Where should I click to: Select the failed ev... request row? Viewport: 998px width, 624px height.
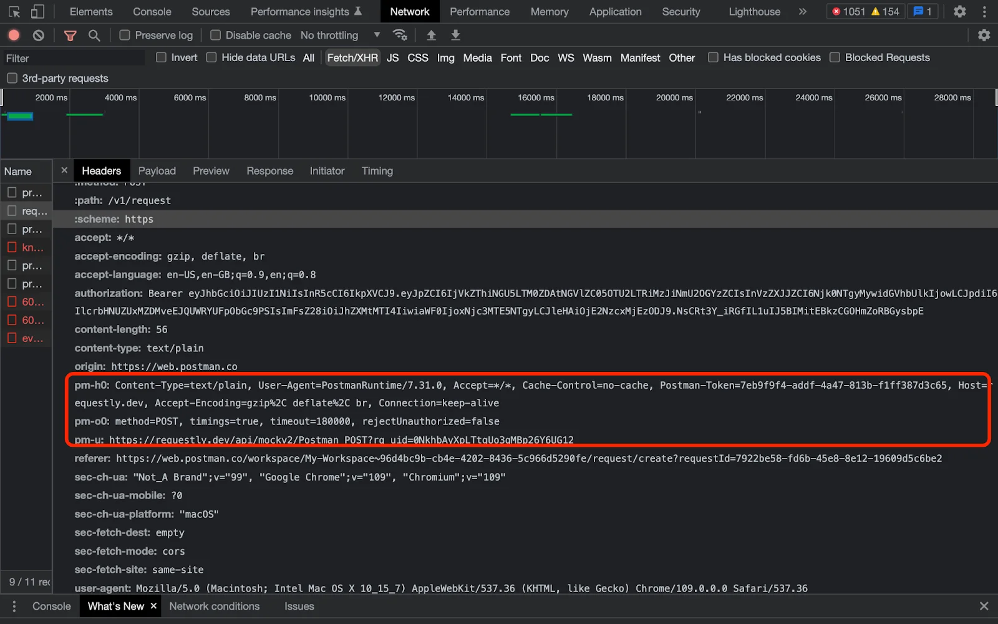pyautogui.click(x=26, y=338)
